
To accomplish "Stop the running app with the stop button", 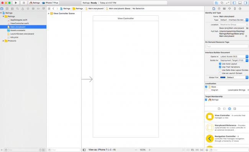I will click(24, 3).
